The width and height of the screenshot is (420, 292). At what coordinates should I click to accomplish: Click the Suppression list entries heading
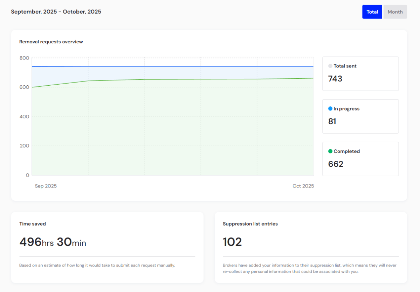pos(250,224)
